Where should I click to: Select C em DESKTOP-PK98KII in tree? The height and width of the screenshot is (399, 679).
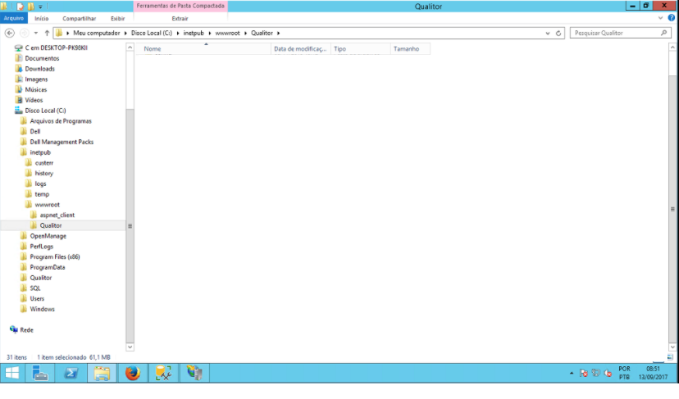56,48
